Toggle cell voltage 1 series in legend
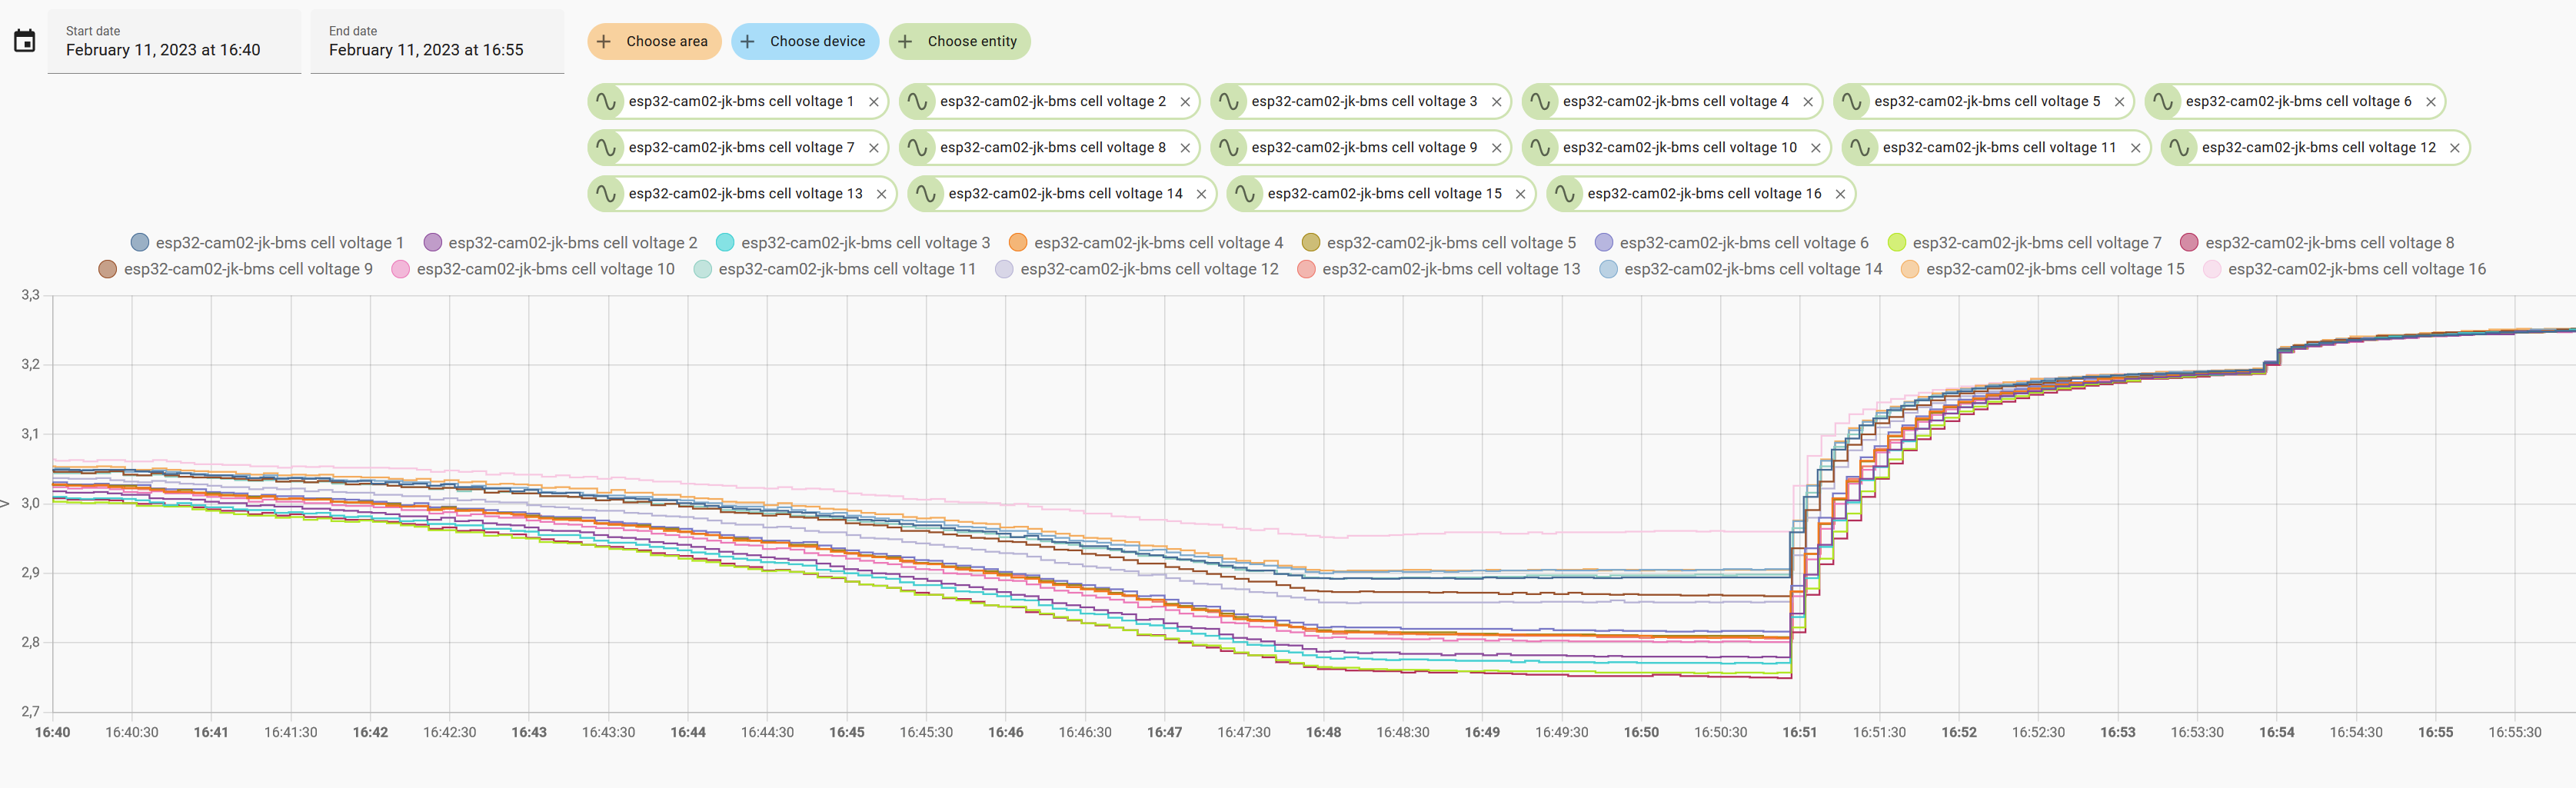This screenshot has width=2576, height=788. click(x=267, y=243)
